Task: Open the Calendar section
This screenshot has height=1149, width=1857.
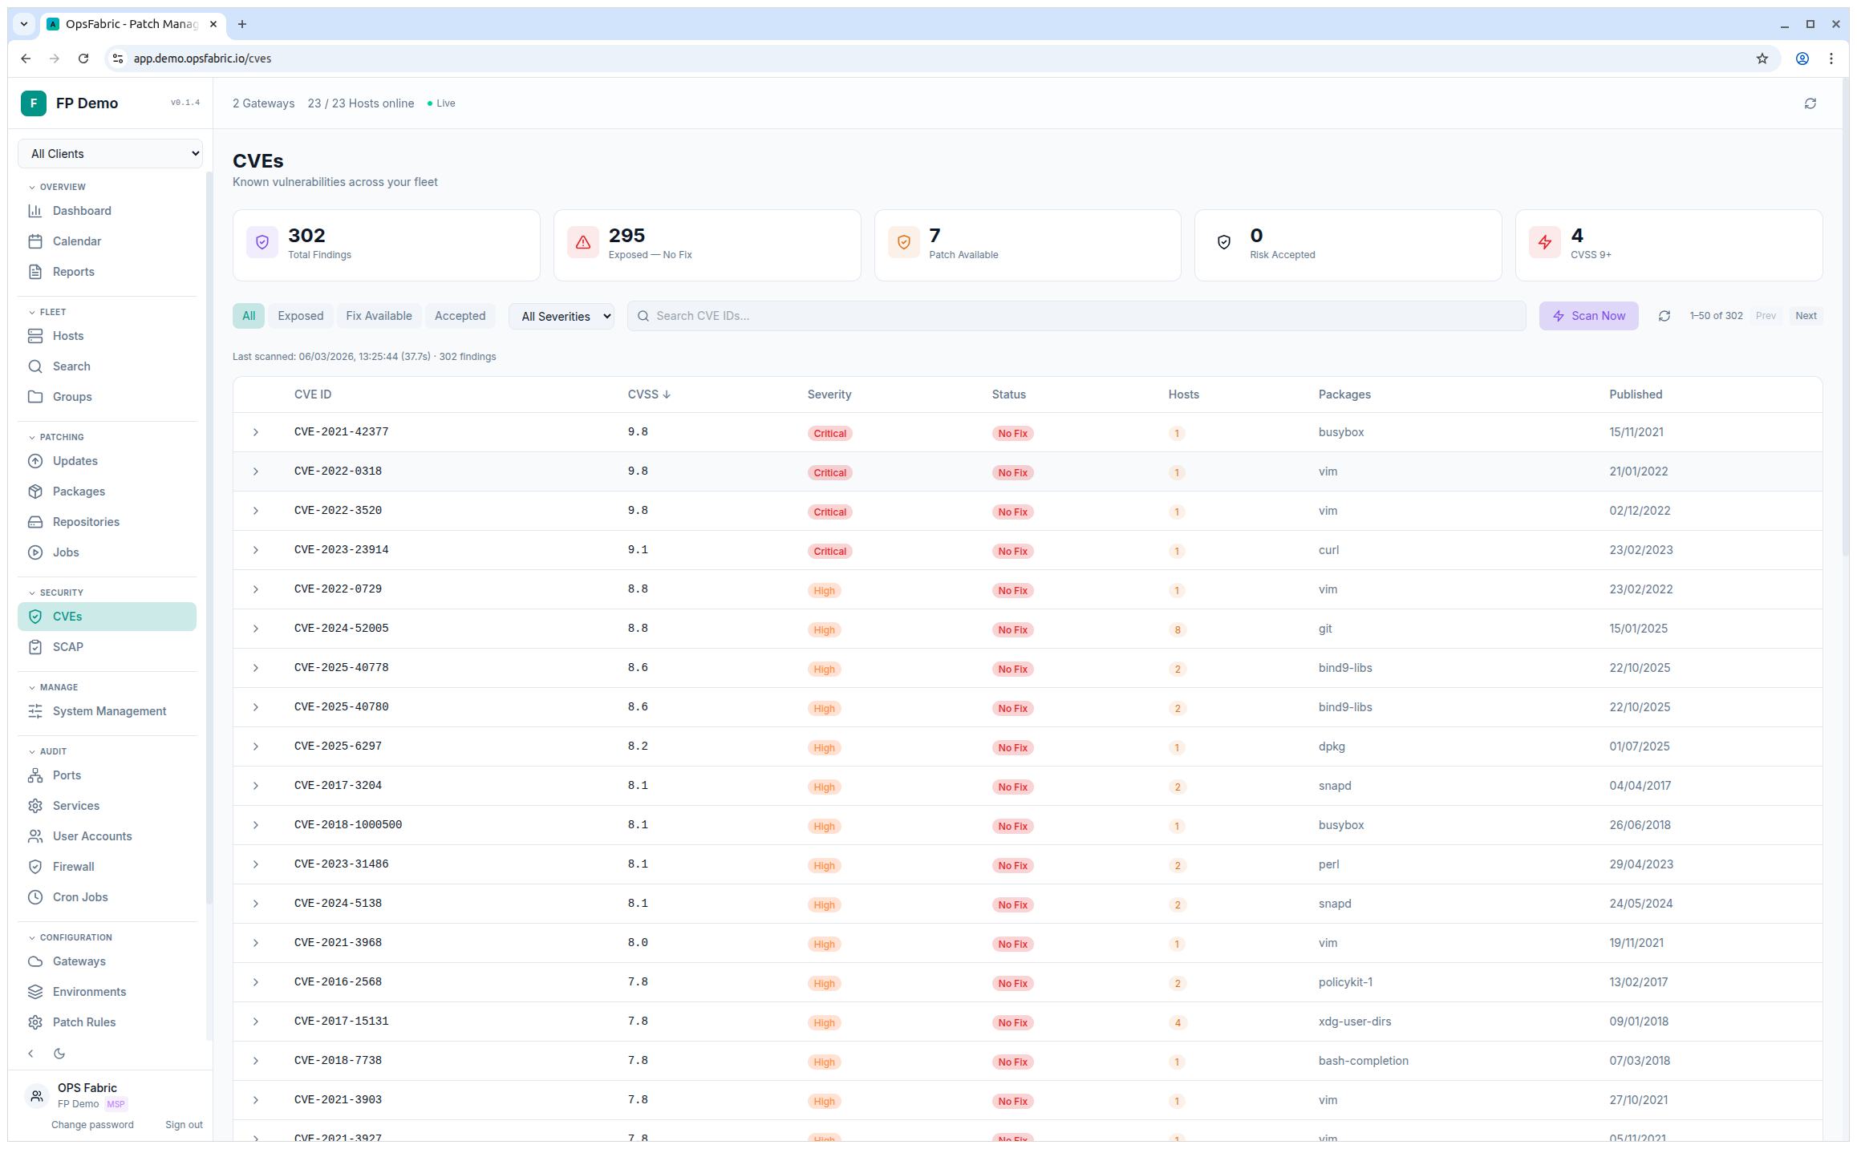Action: click(x=76, y=241)
